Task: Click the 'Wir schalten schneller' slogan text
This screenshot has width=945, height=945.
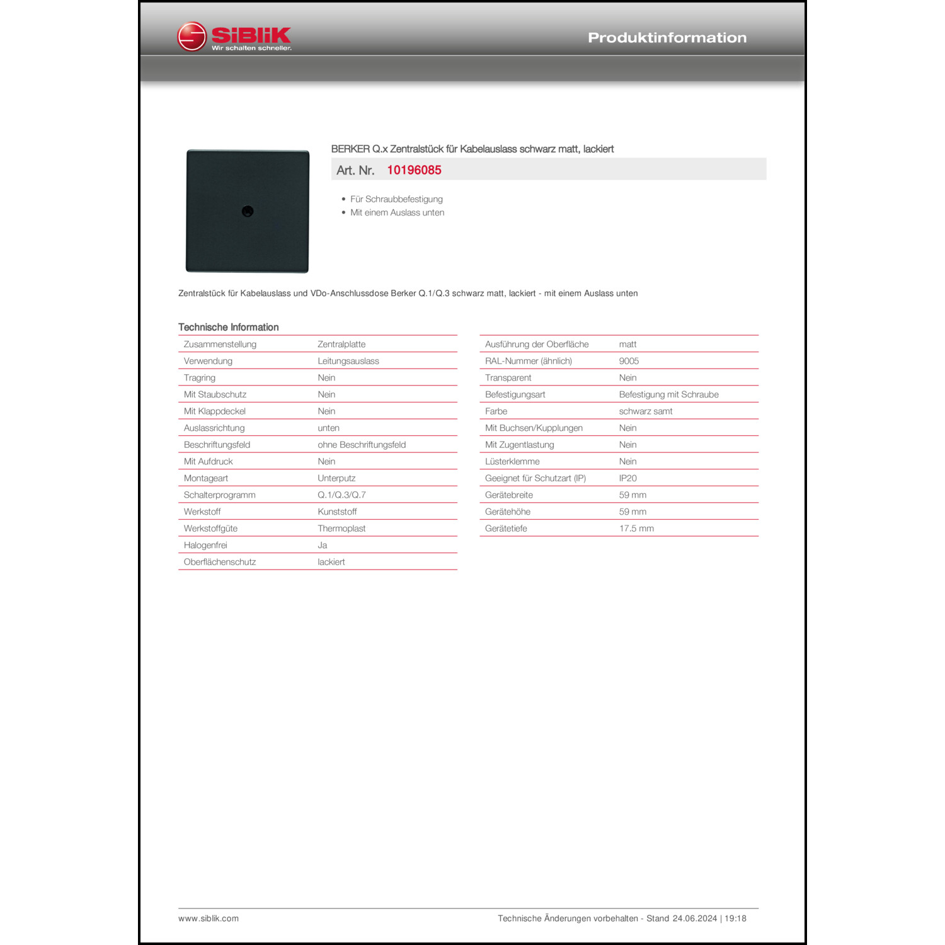Action: point(251,49)
